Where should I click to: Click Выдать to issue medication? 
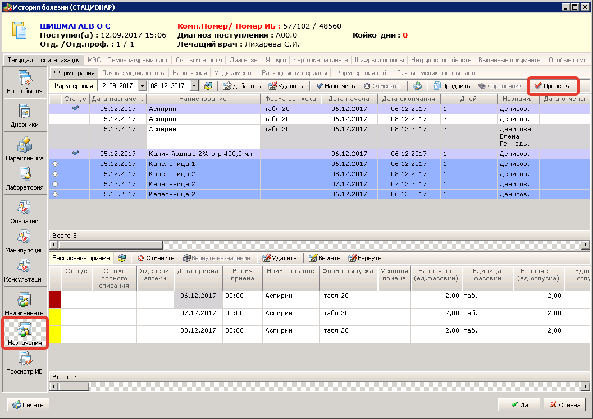tap(325, 258)
